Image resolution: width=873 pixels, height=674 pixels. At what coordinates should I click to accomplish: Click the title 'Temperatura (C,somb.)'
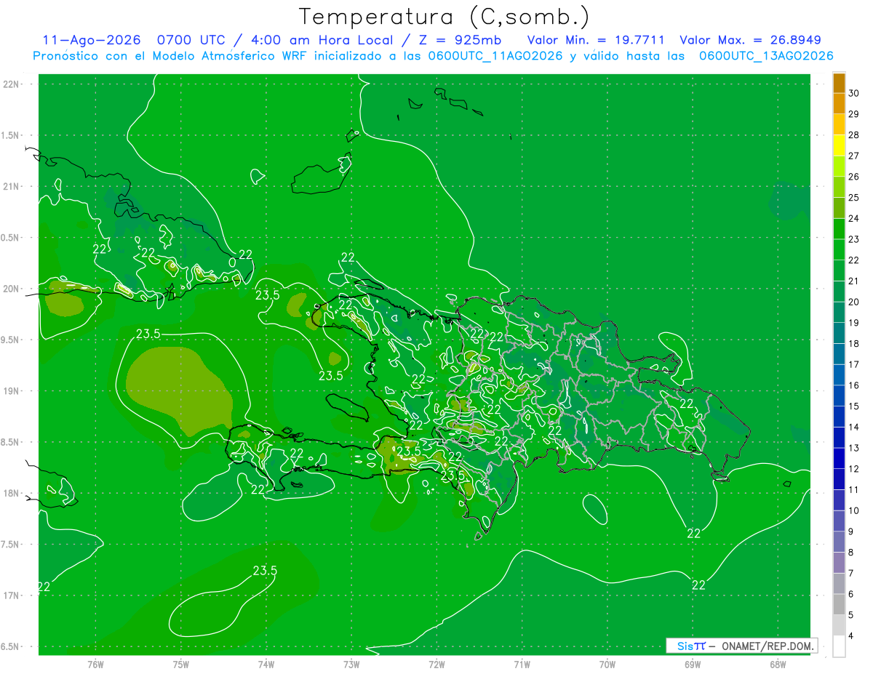click(444, 17)
